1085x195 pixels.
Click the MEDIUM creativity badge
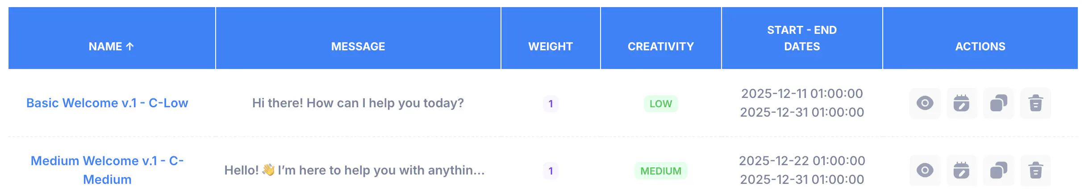[x=661, y=171]
